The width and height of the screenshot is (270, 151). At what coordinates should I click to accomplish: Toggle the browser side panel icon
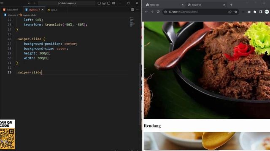click(x=261, y=12)
